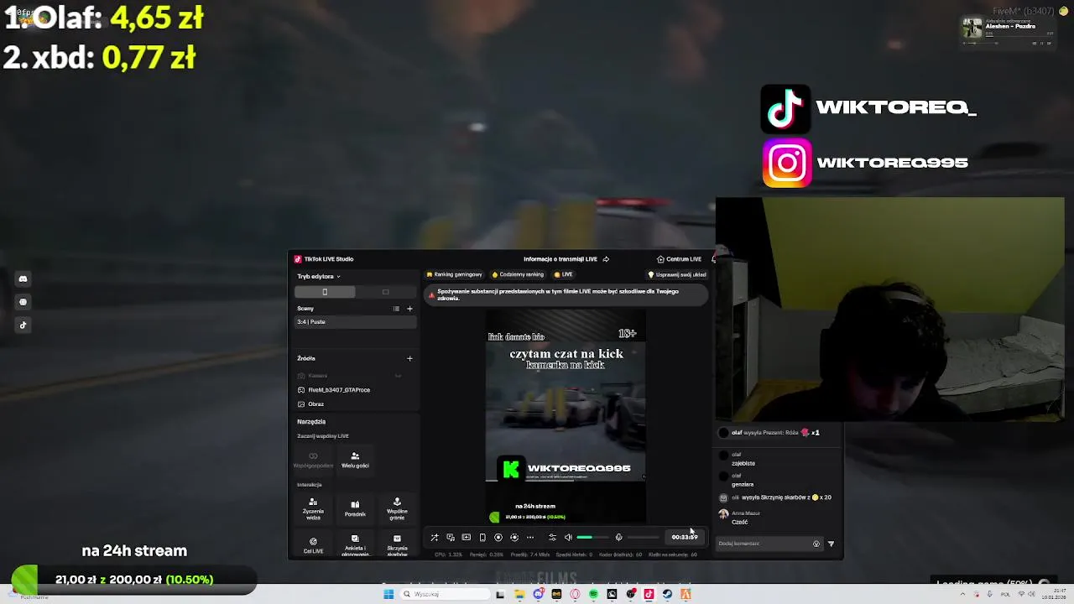The image size is (1074, 604).
Task: Open the Życzenia widza tool
Action: (x=313, y=508)
